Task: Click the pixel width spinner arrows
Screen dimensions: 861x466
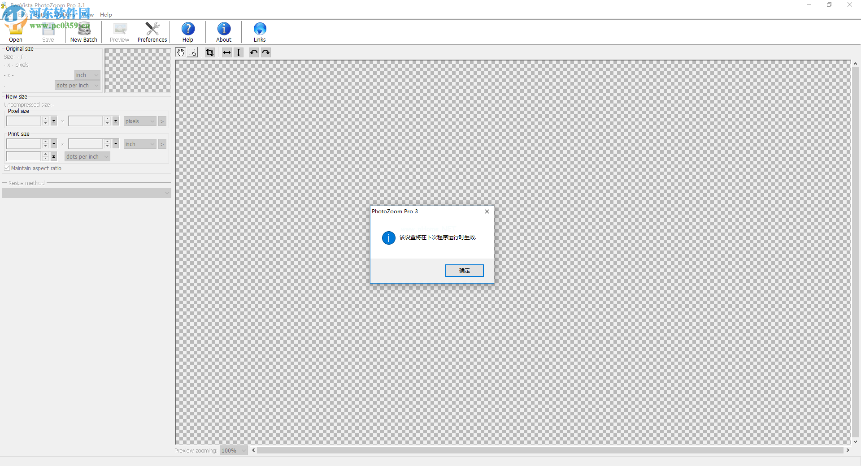Action: (45, 121)
